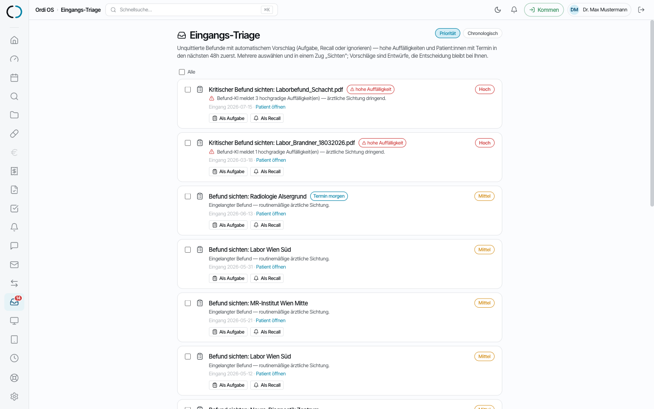Open the inbox triage icon with badge 14
The width and height of the screenshot is (654, 409).
point(14,302)
